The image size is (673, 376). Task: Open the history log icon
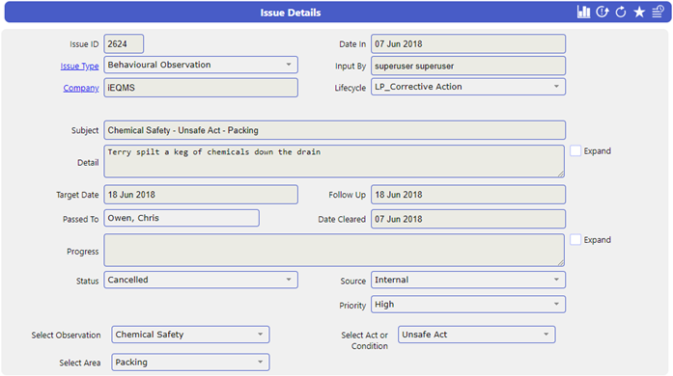[x=658, y=12]
